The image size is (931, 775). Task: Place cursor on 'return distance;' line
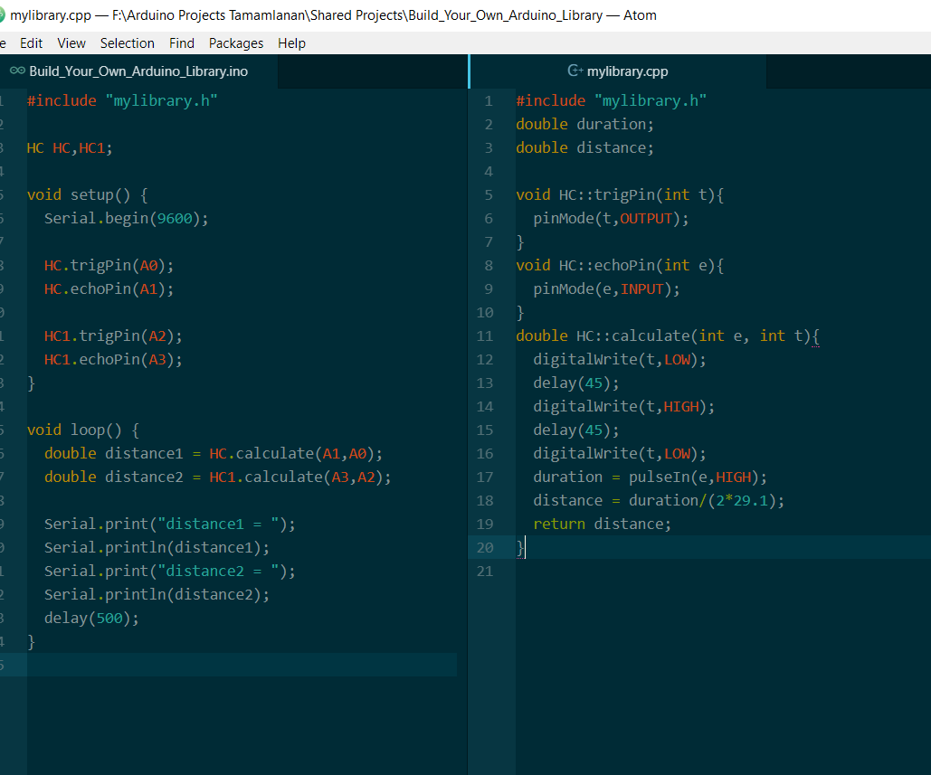[603, 525]
